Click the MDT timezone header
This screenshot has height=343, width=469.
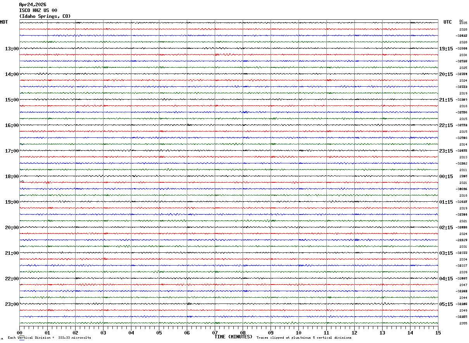tap(4, 22)
